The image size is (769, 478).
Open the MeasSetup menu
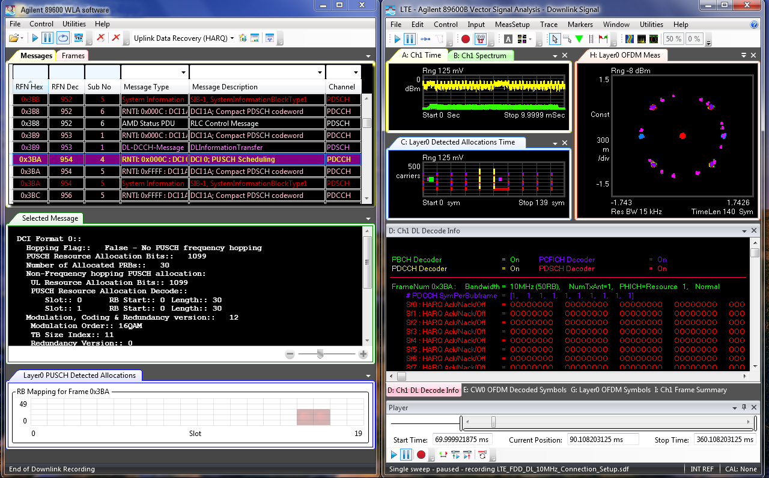point(512,25)
